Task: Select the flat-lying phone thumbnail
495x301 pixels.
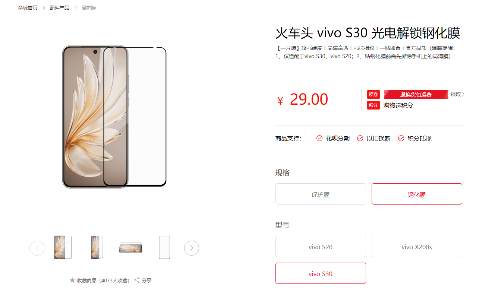Action: (130, 248)
